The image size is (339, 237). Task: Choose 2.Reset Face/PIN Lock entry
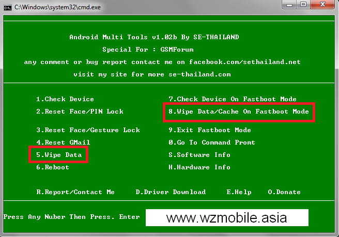[80, 112]
